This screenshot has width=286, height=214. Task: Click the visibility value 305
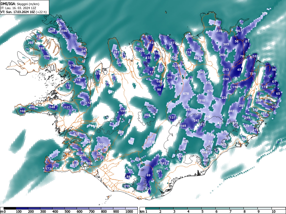pyautogui.click(x=226, y=44)
